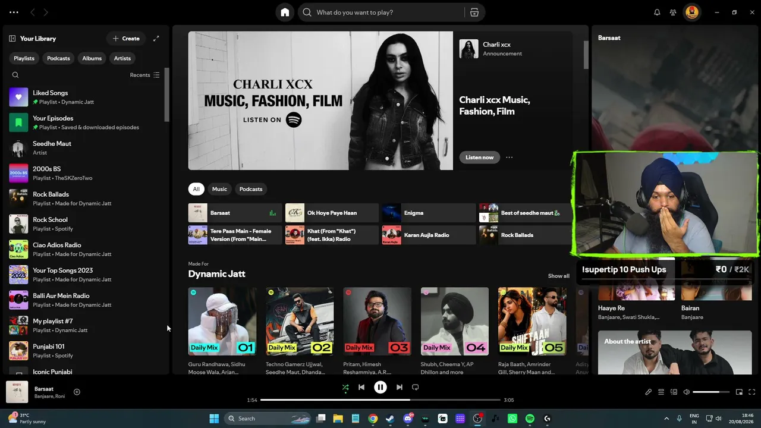The image size is (761, 428).
Task: Enter full screen mode icon
Action: [x=752, y=392]
